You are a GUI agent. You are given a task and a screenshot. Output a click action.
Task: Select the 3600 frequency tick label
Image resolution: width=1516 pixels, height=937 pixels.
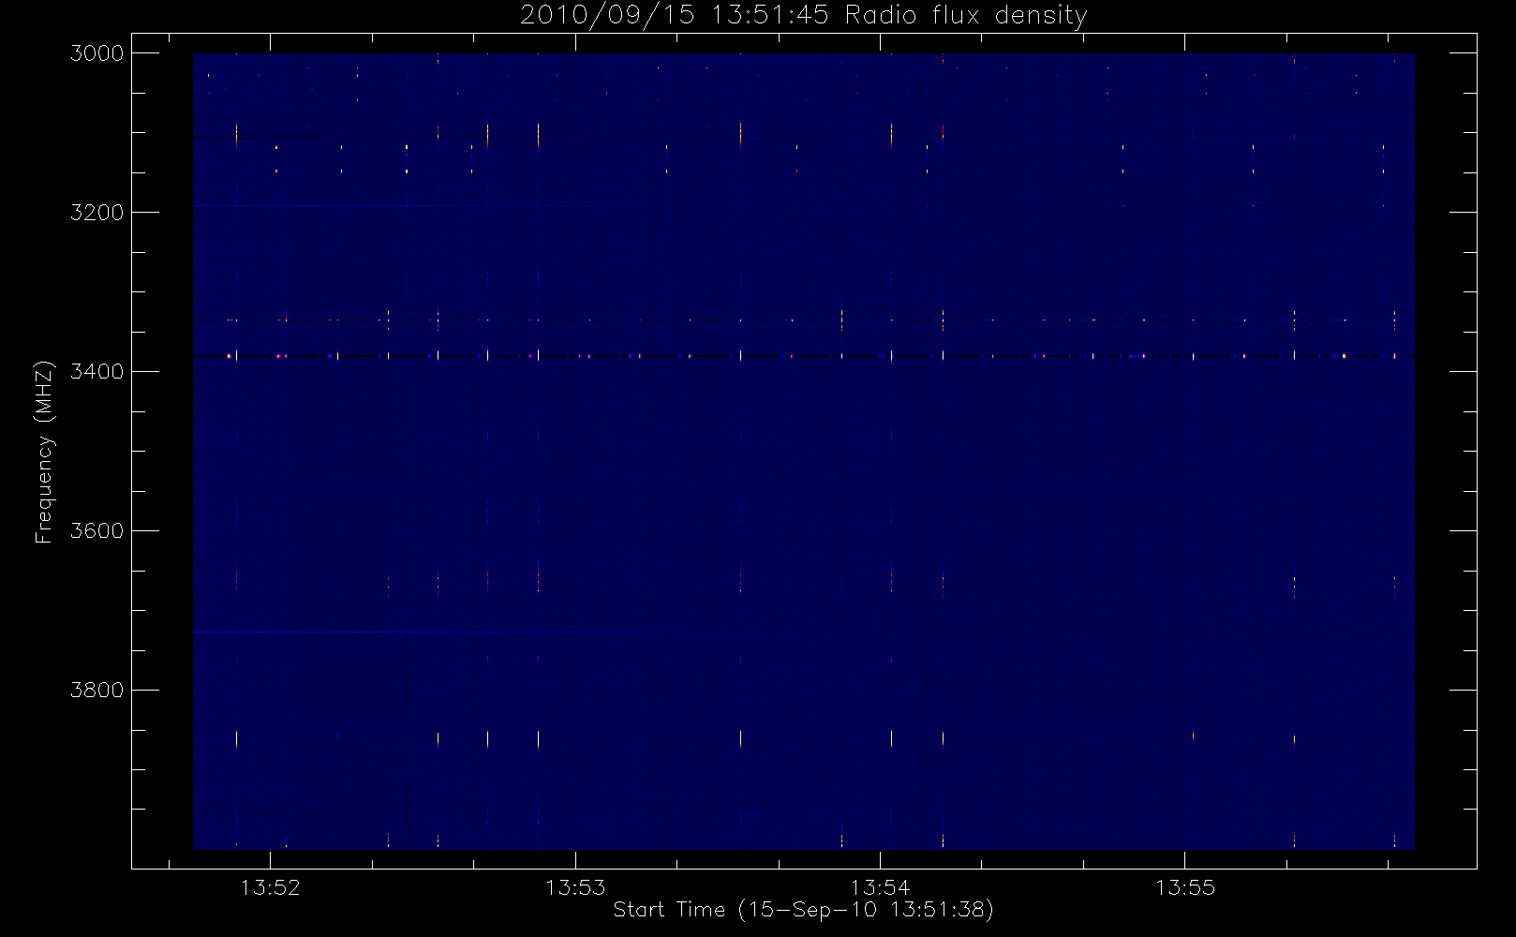[97, 531]
